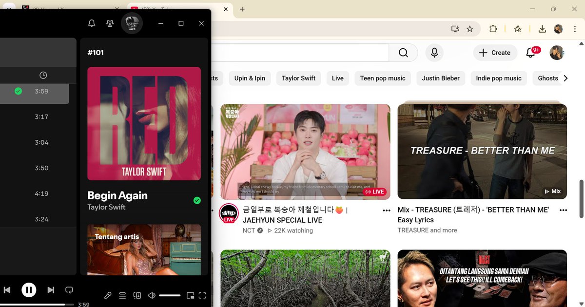
Task: Open Spotify miniplayer icon
Action: 191,295
